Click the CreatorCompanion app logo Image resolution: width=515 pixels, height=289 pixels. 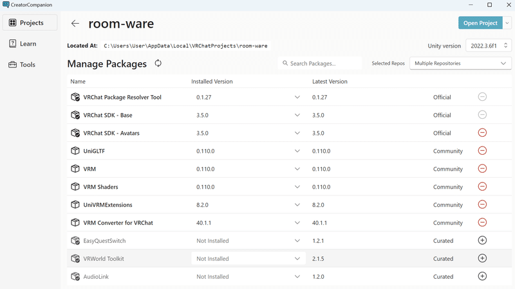click(6, 4)
